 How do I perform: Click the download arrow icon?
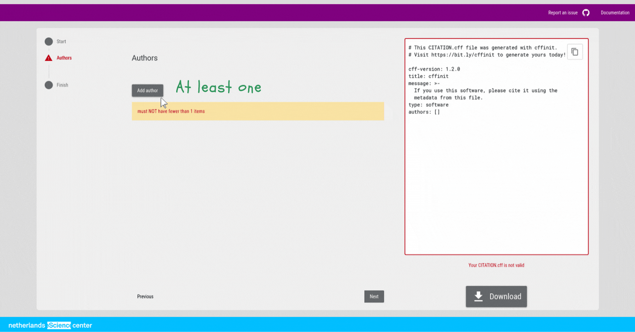tap(478, 296)
